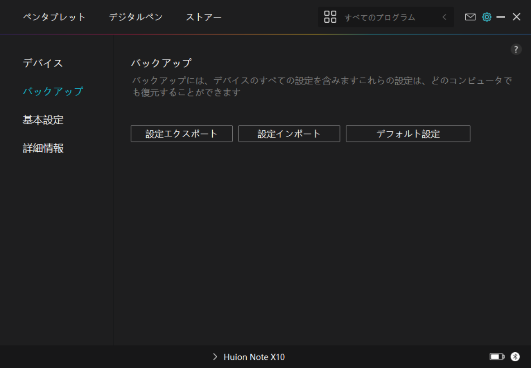531x368 pixels.
Task: Click the 設定インポート button
Action: 289,134
